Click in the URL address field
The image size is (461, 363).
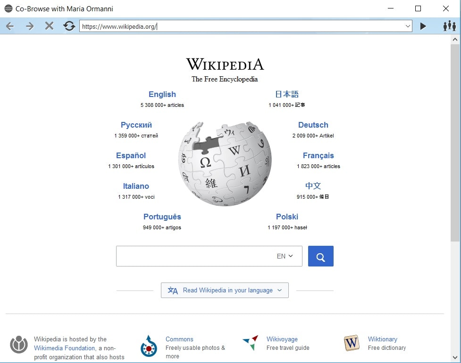242,26
